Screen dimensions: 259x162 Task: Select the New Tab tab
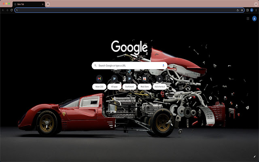coord(28,4)
